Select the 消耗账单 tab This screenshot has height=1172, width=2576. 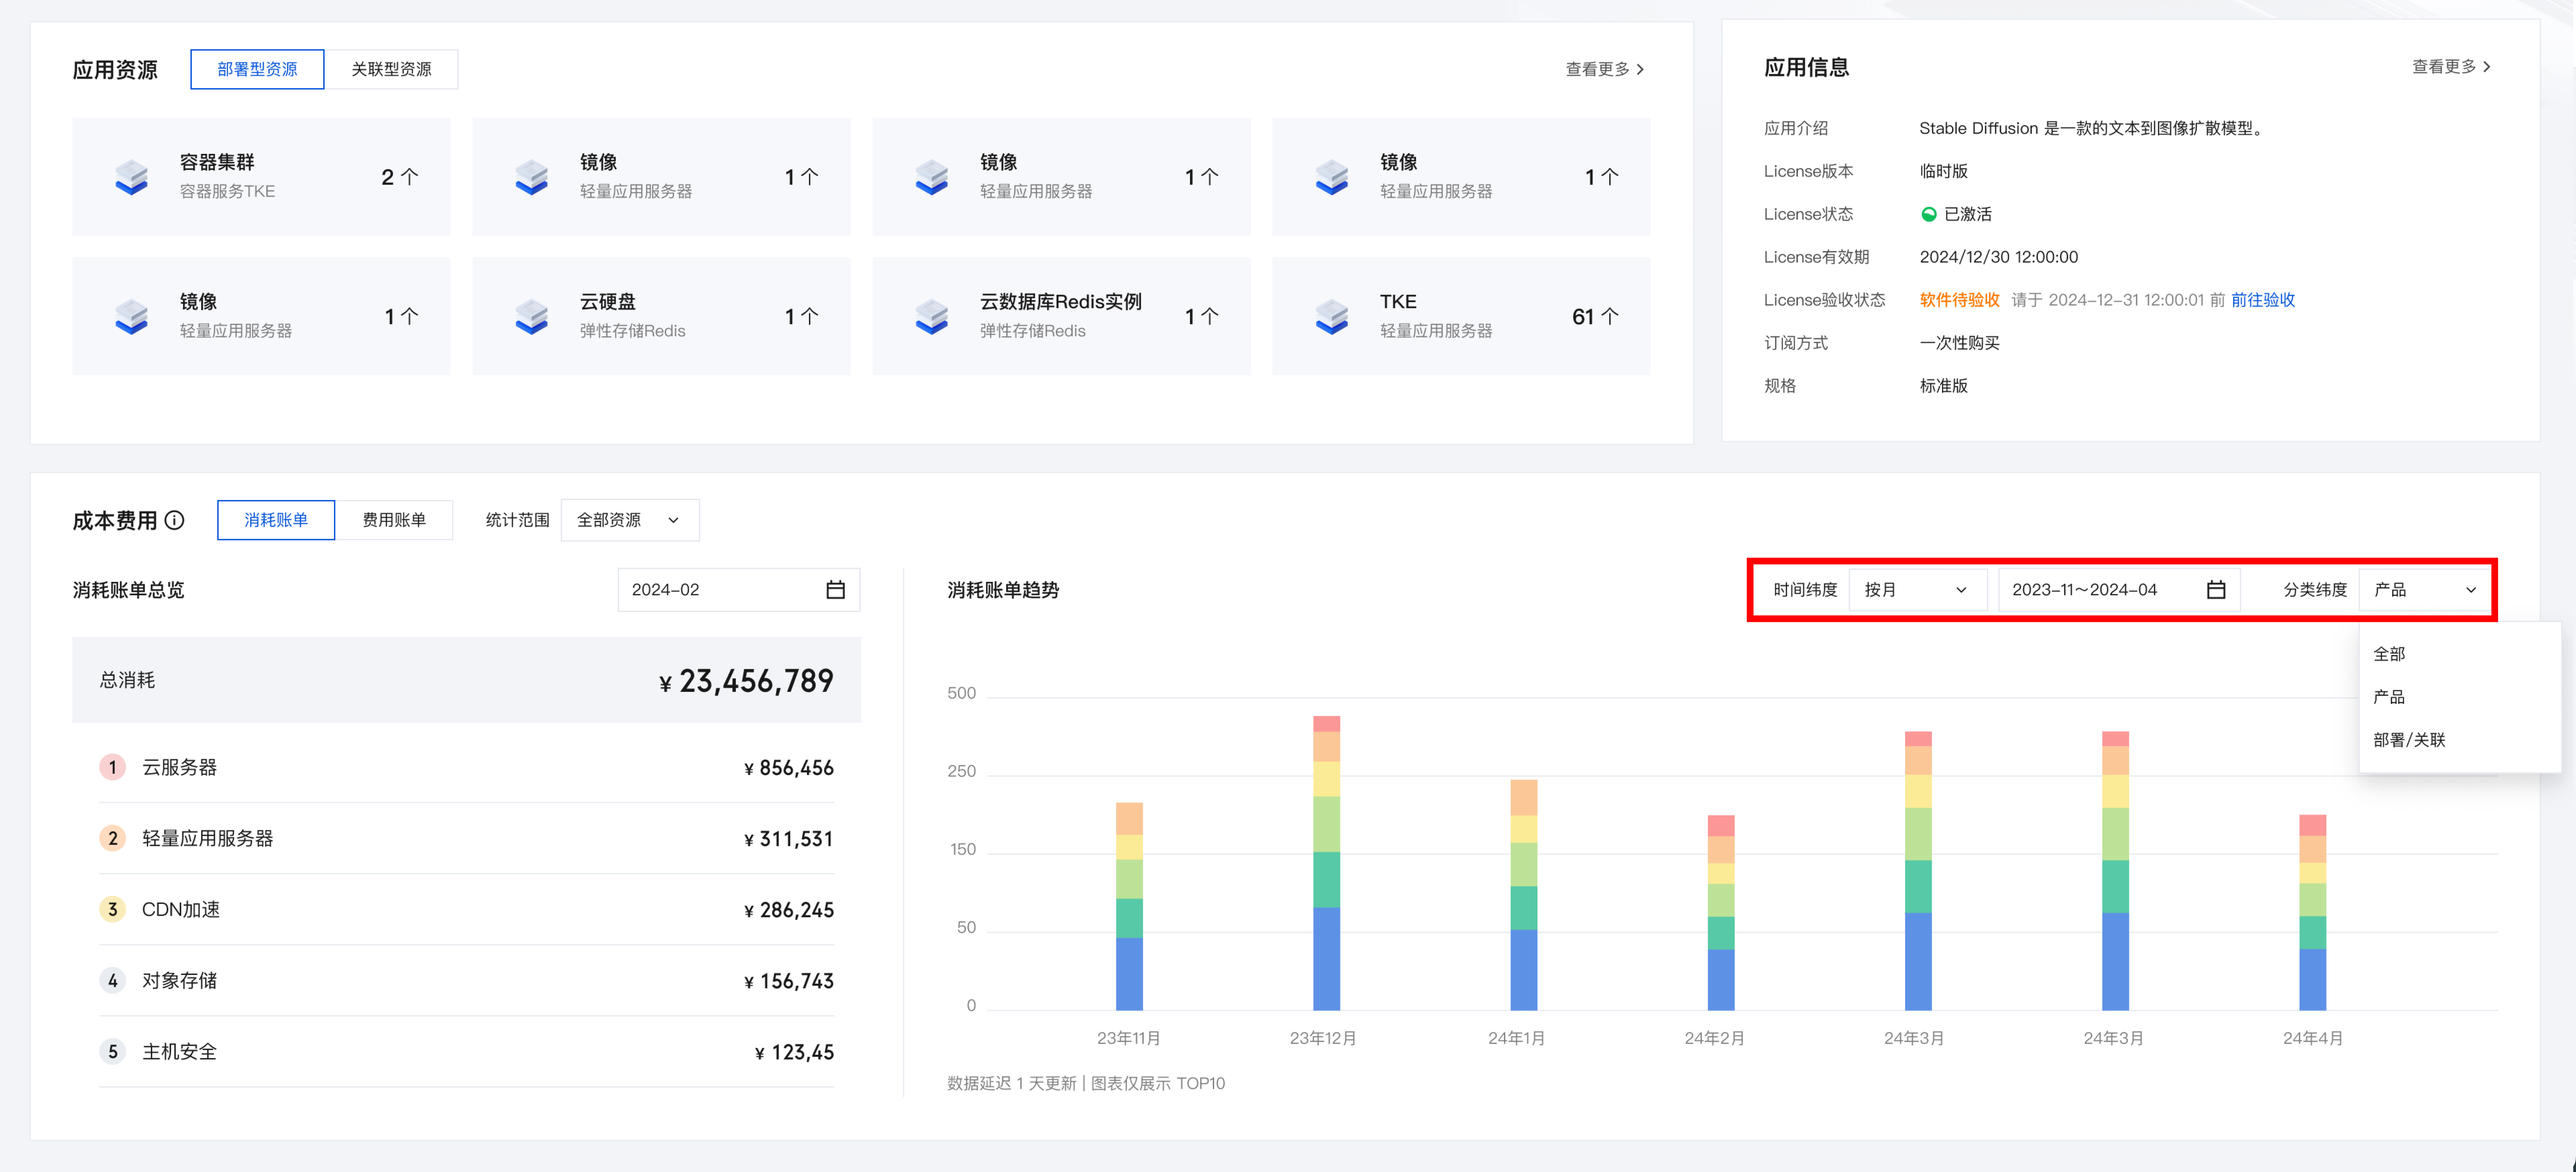276,520
